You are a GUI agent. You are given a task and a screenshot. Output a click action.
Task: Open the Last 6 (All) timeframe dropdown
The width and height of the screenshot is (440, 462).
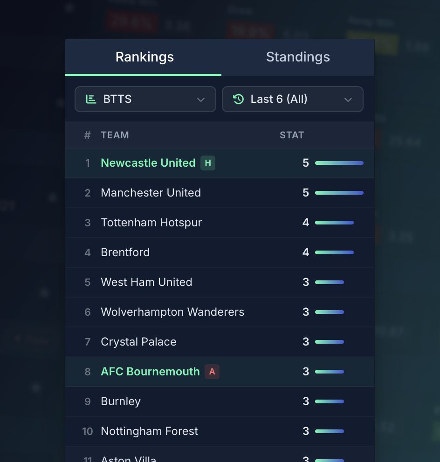coord(292,99)
